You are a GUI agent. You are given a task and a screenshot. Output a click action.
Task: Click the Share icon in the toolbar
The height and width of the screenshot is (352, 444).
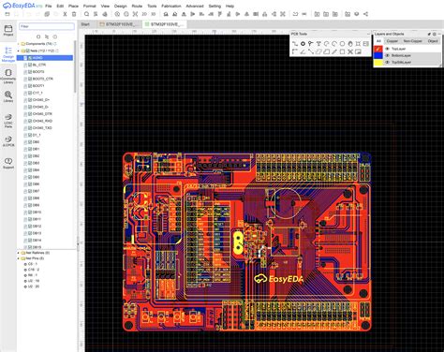click(x=365, y=14)
